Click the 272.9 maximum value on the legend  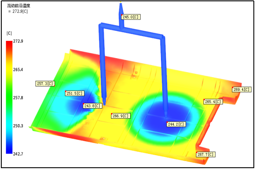tap(18, 41)
